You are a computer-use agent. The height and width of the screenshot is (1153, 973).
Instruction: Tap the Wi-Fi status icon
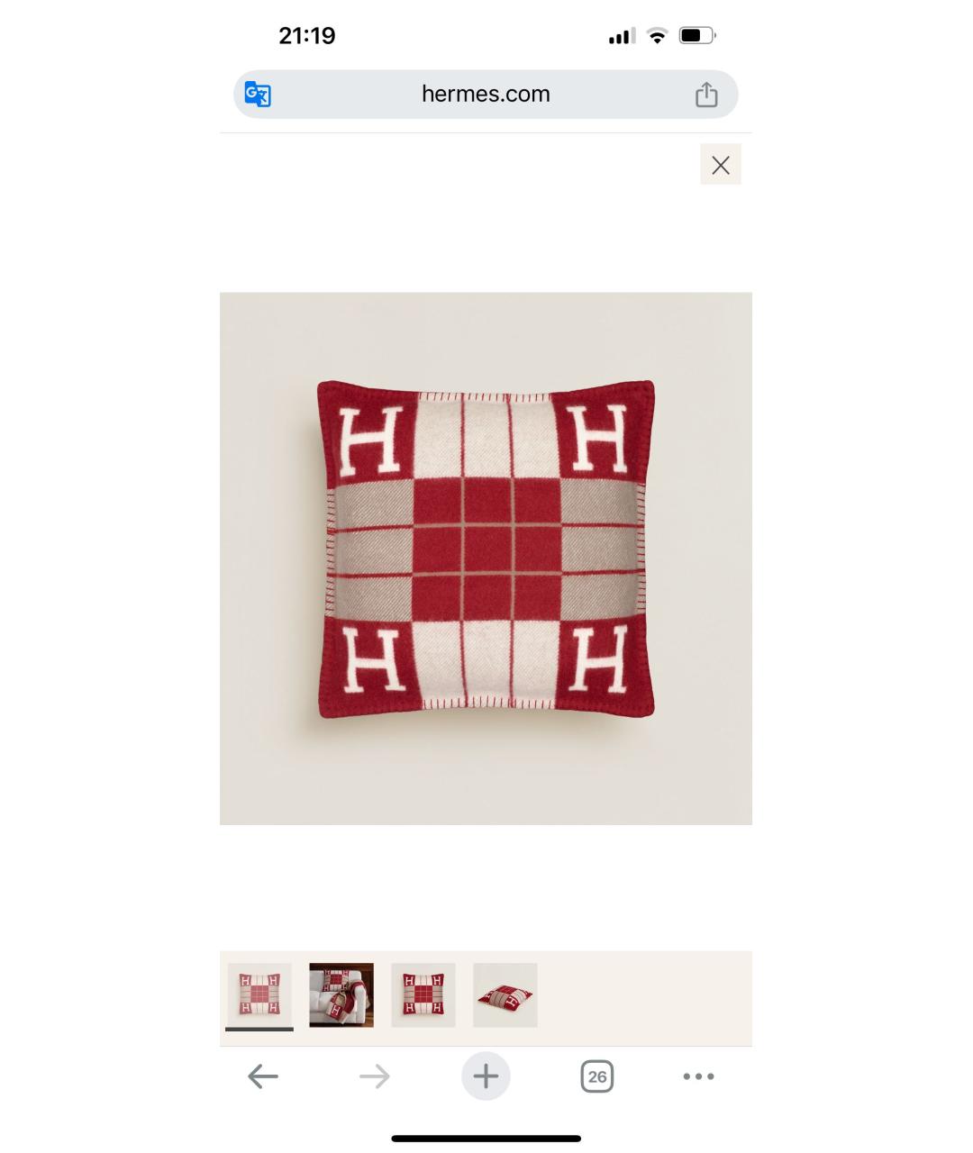[658, 36]
